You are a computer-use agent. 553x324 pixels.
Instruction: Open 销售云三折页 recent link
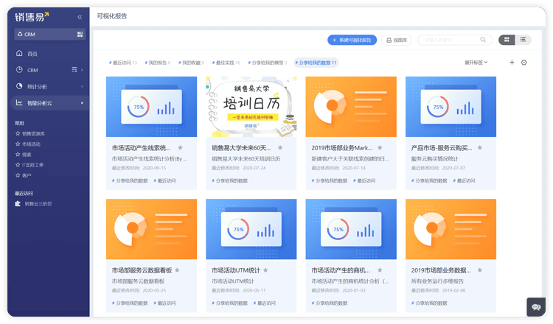tap(38, 204)
